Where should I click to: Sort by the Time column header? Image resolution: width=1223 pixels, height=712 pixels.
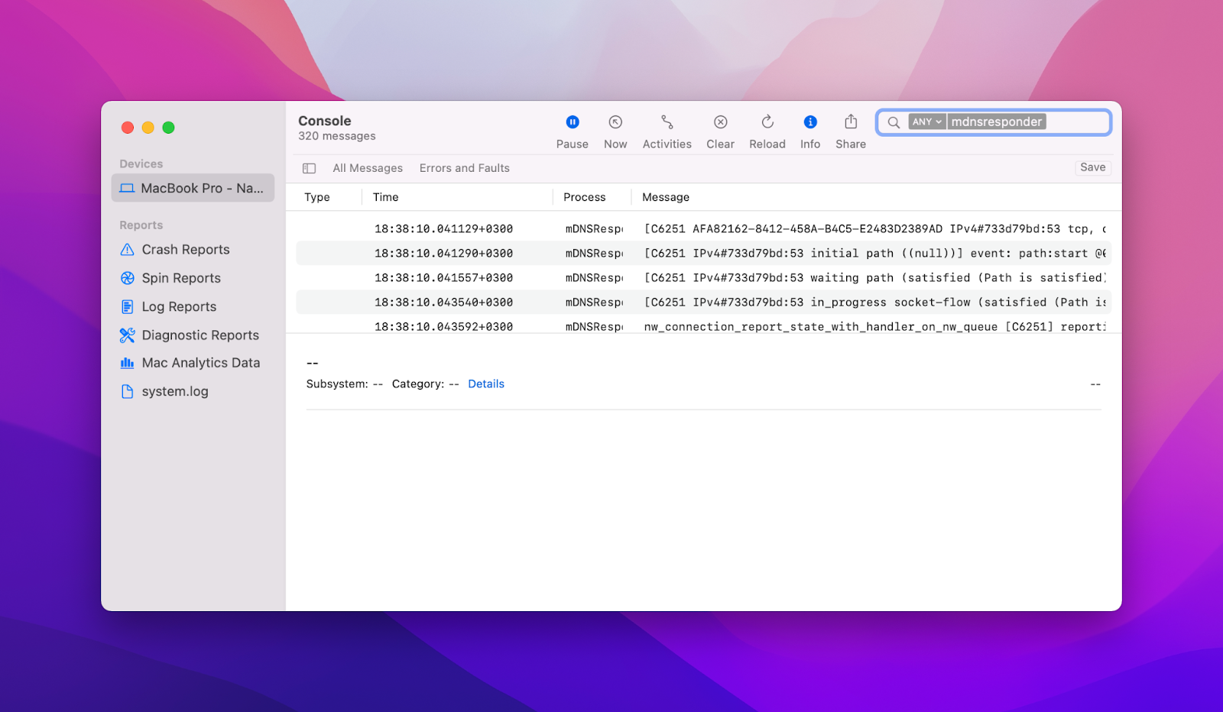point(385,197)
